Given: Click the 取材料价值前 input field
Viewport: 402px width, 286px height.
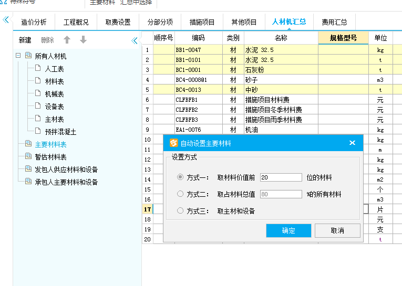Looking at the screenshot, I should tap(281, 177).
